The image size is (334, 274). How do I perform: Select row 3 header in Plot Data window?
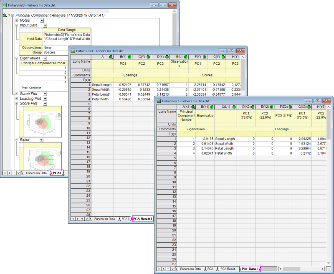[167, 149]
